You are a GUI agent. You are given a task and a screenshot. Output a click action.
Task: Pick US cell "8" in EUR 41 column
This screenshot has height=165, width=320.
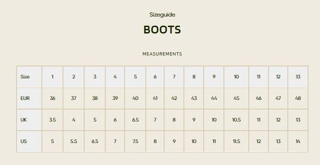click(155, 142)
